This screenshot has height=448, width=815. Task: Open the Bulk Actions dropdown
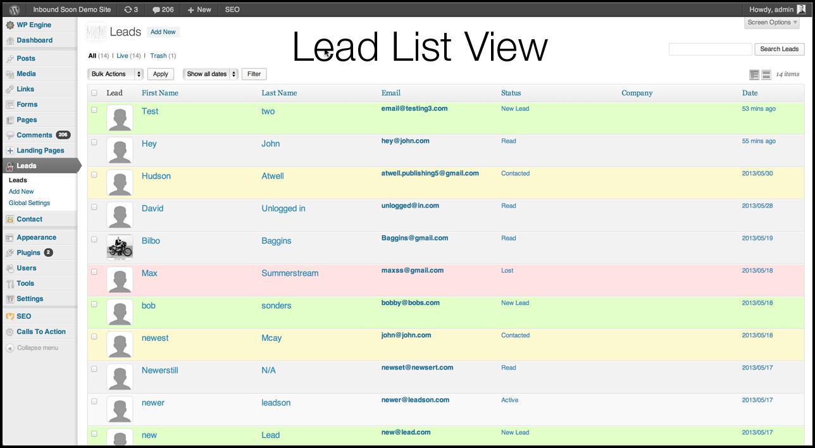tap(116, 74)
